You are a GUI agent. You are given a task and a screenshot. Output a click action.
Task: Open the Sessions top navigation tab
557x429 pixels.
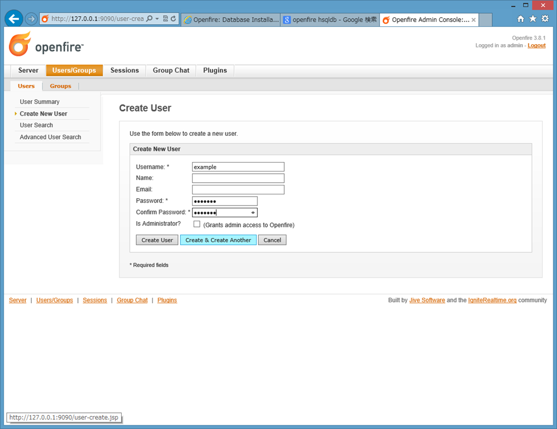124,70
